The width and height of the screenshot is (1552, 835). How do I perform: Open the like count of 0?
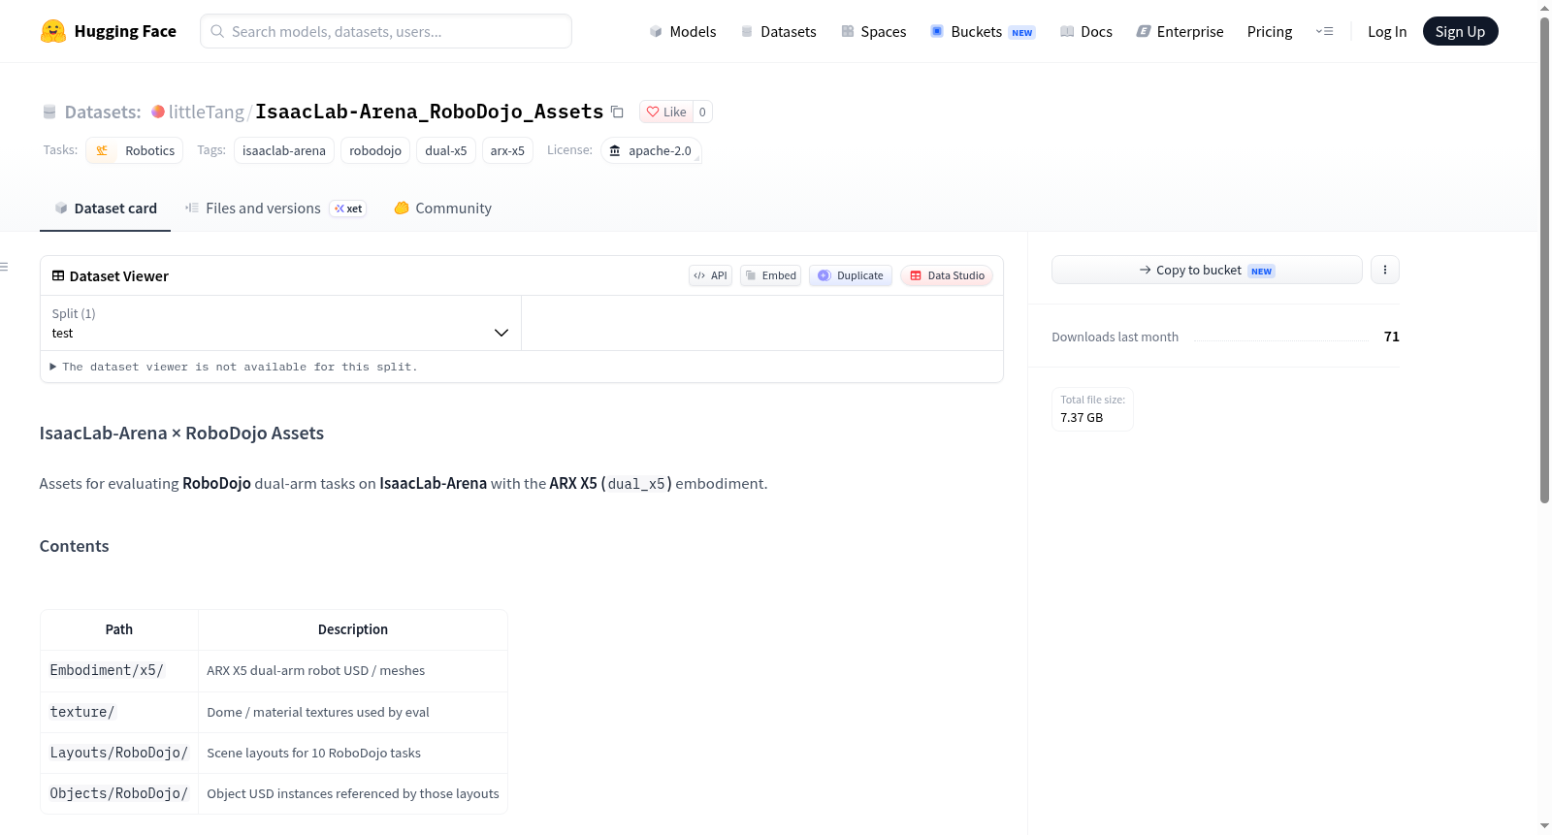(x=702, y=112)
